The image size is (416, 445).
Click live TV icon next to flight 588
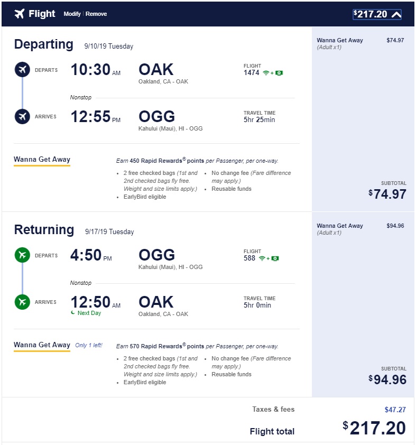275,258
